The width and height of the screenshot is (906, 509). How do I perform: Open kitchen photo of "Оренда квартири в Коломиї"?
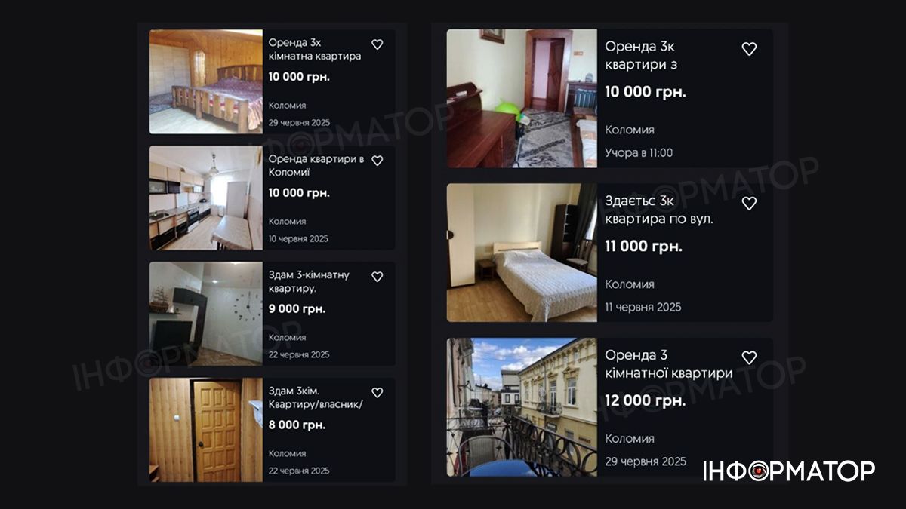[205, 198]
